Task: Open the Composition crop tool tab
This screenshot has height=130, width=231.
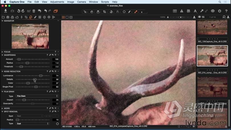Action: tap(26, 17)
